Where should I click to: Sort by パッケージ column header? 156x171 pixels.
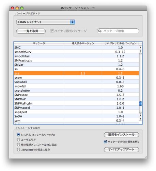[39, 43]
